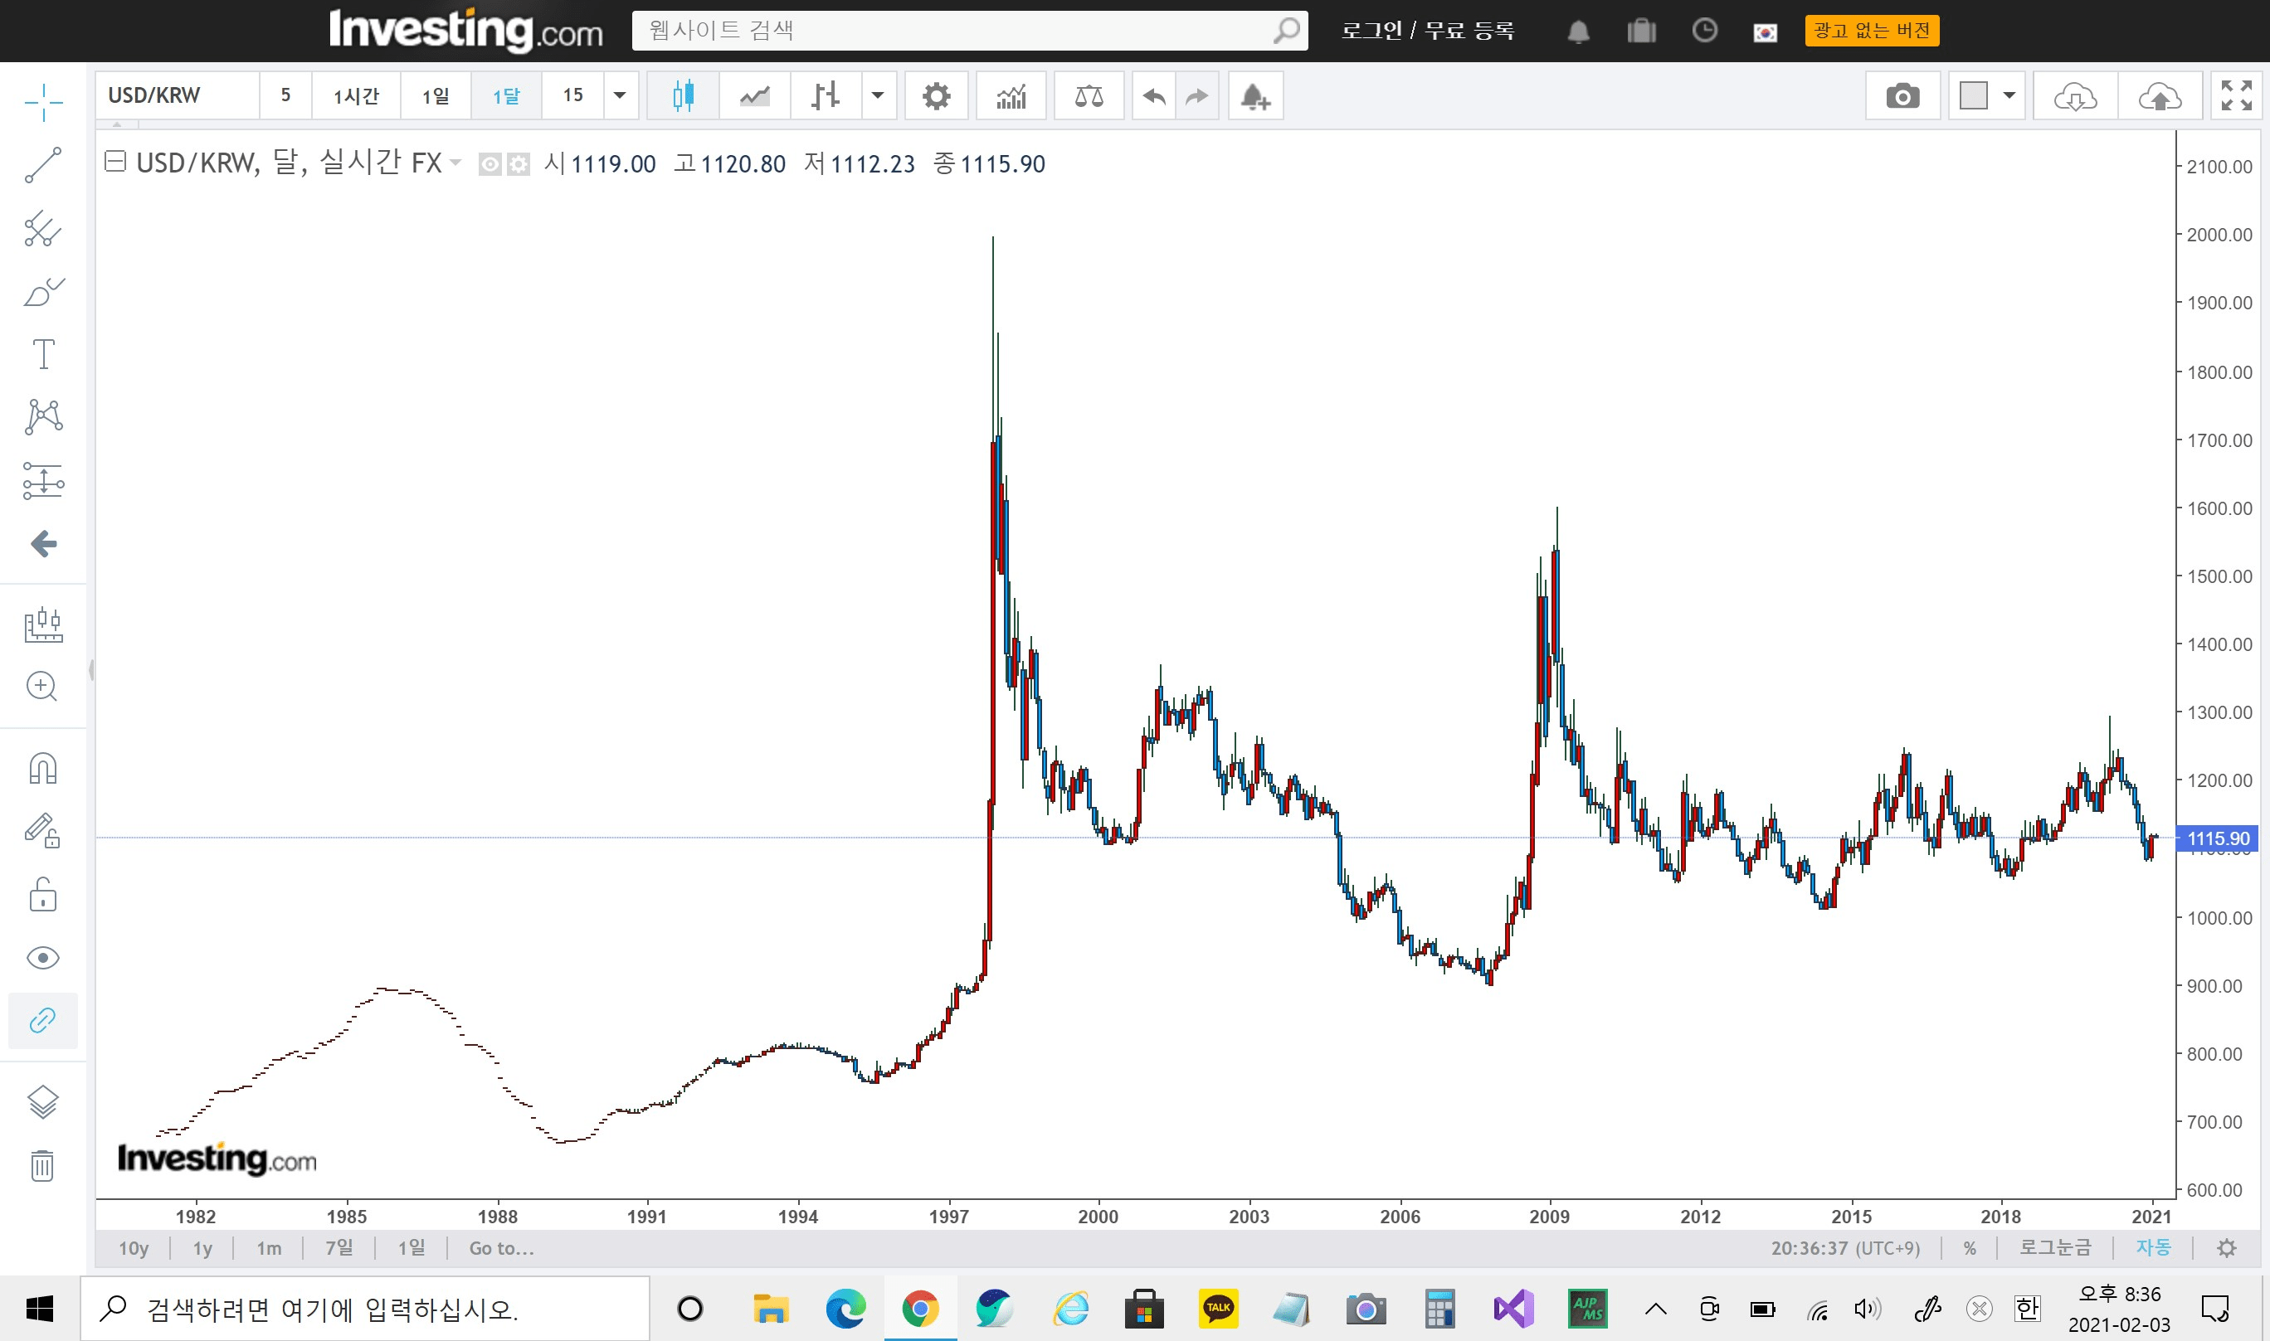2270x1341 pixels.
Task: Toggle magnet mode
Action: [43, 769]
